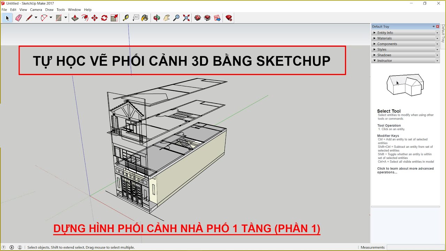Activate the Orbit camera tool
The height and width of the screenshot is (251, 446).
click(157, 18)
